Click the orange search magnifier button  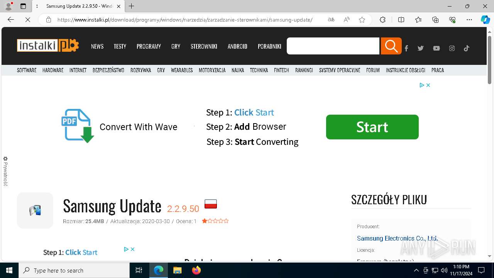coord(391,46)
